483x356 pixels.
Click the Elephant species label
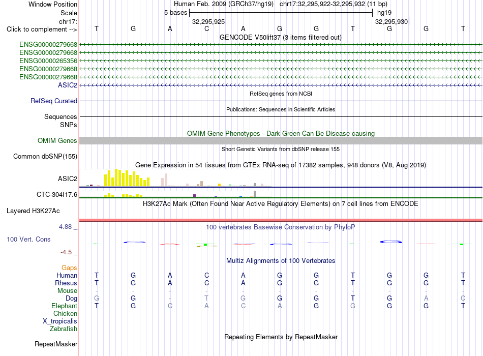[x=64, y=306]
